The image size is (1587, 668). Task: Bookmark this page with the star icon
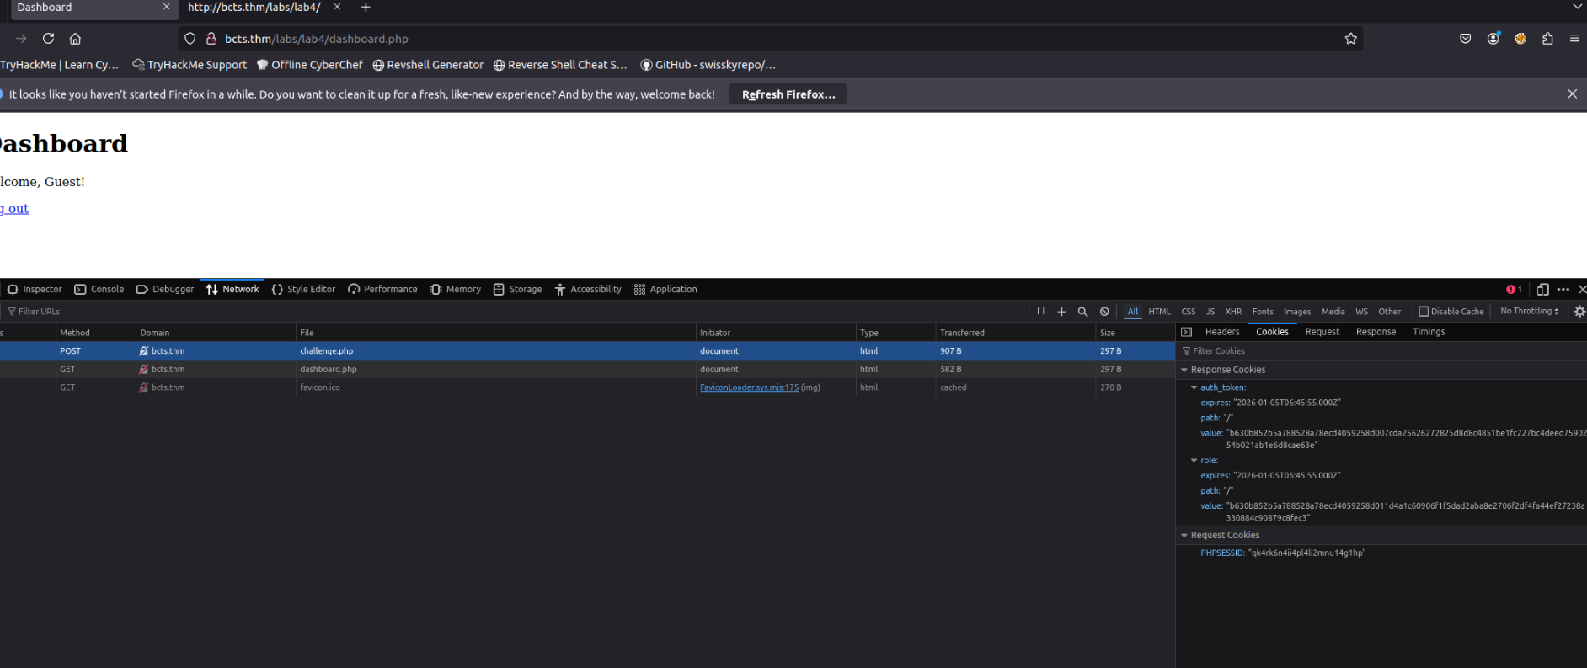(1351, 39)
